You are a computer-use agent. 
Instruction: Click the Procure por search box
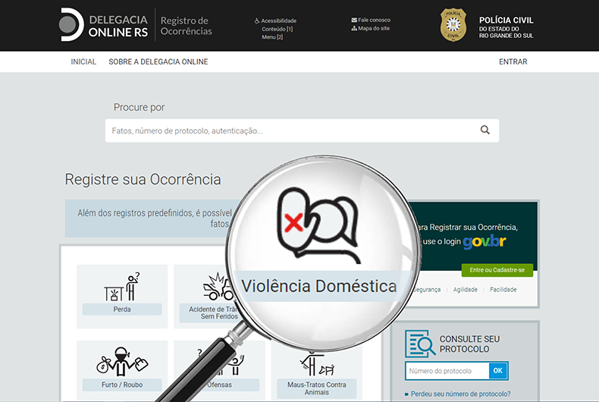pyautogui.click(x=292, y=130)
